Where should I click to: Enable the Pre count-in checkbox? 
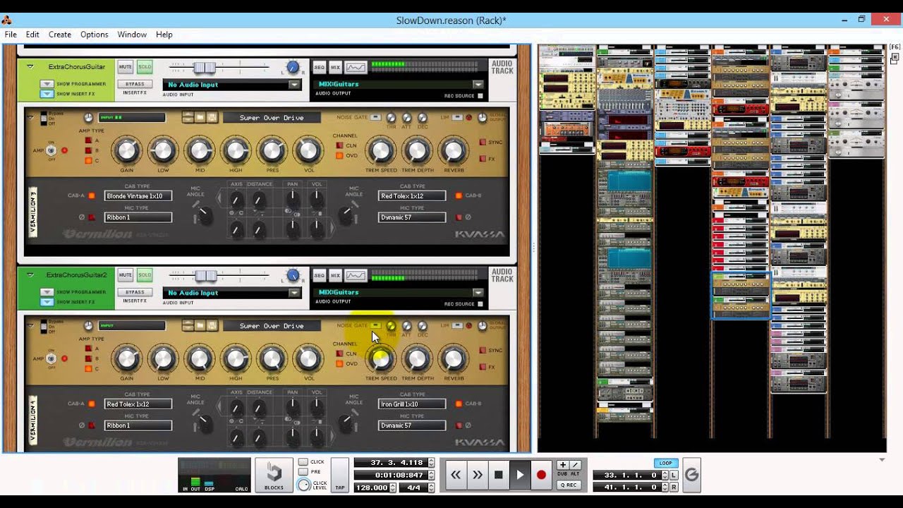point(303,471)
